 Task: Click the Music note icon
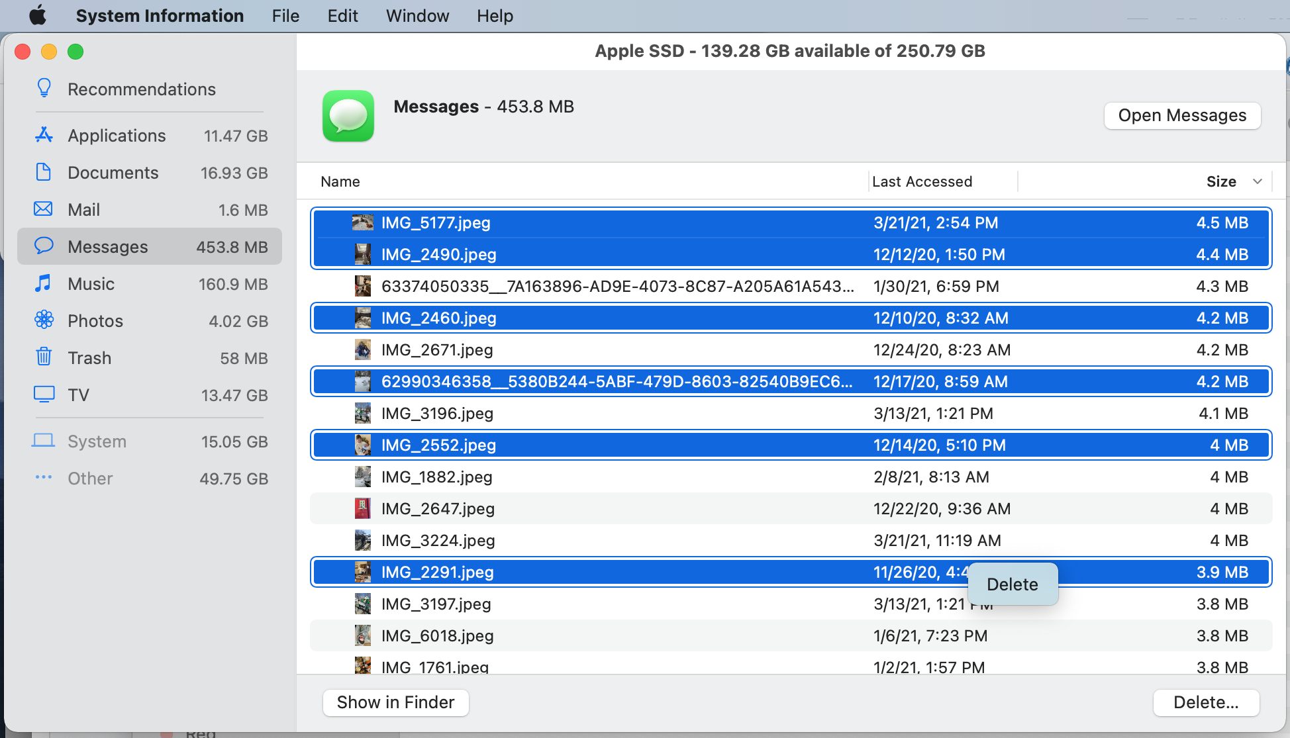pos(44,283)
